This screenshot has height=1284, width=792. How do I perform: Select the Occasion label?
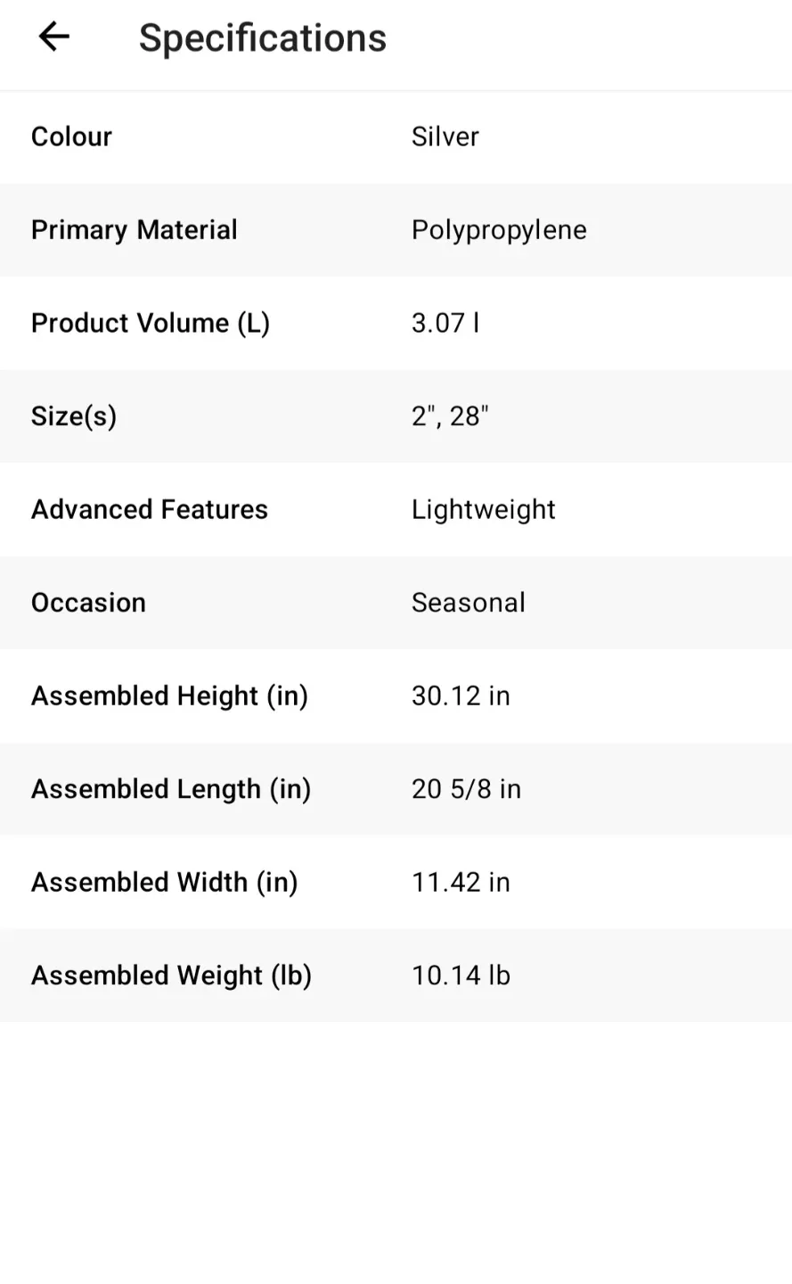tap(88, 603)
